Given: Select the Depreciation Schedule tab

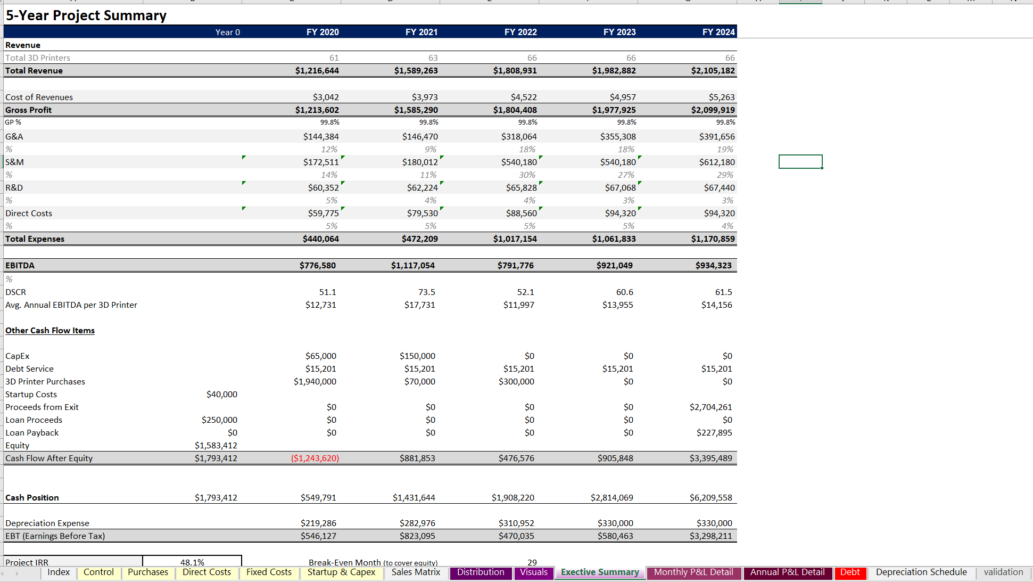Looking at the screenshot, I should coord(921,572).
